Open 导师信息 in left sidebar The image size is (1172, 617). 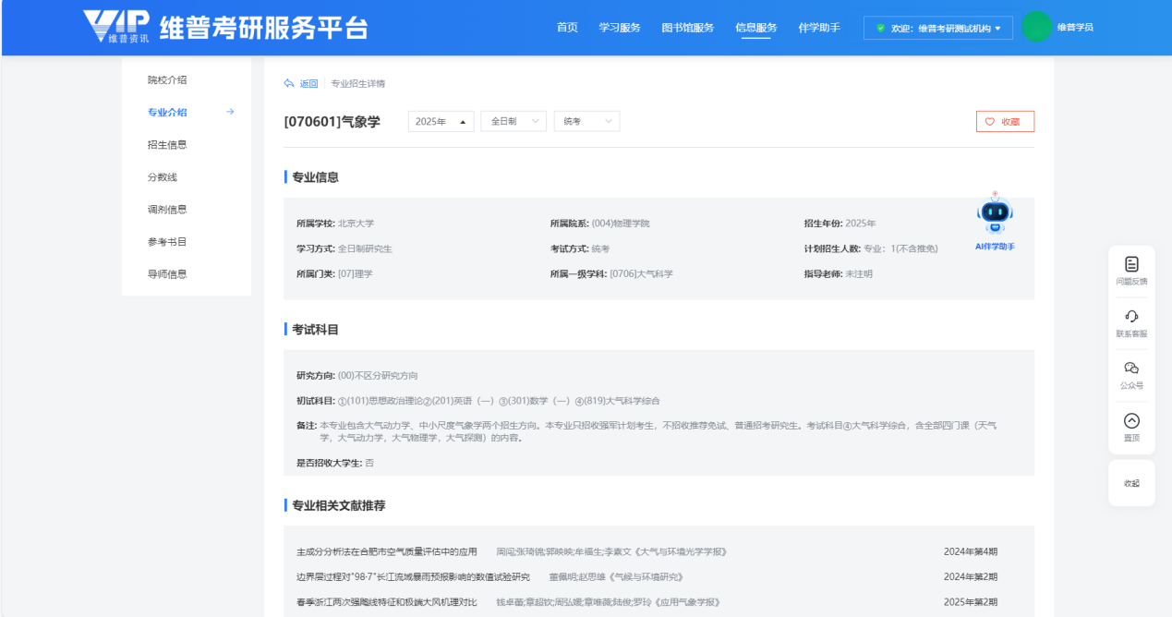coord(167,274)
